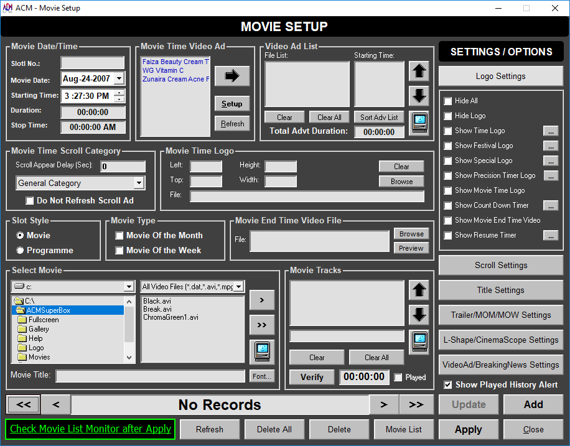
Task: Increase Starting Time using the spinner control
Action: click(119, 93)
